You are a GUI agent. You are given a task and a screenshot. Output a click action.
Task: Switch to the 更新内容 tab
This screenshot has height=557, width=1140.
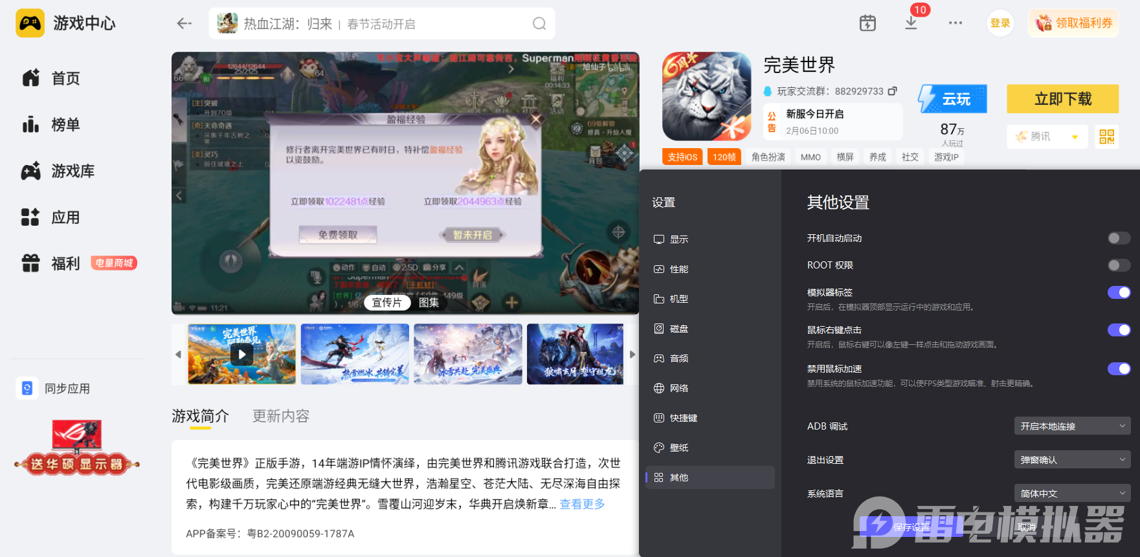(x=281, y=416)
